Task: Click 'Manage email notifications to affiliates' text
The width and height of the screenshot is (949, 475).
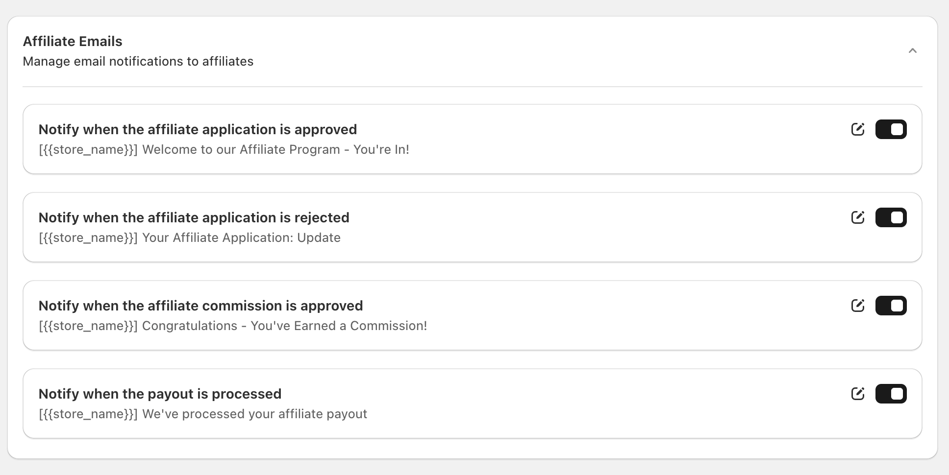Action: coord(138,62)
